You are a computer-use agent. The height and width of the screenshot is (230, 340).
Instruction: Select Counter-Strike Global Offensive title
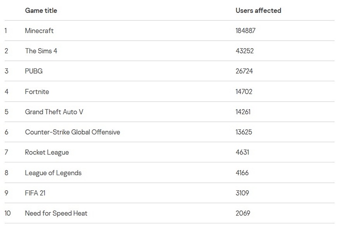[x=72, y=132]
